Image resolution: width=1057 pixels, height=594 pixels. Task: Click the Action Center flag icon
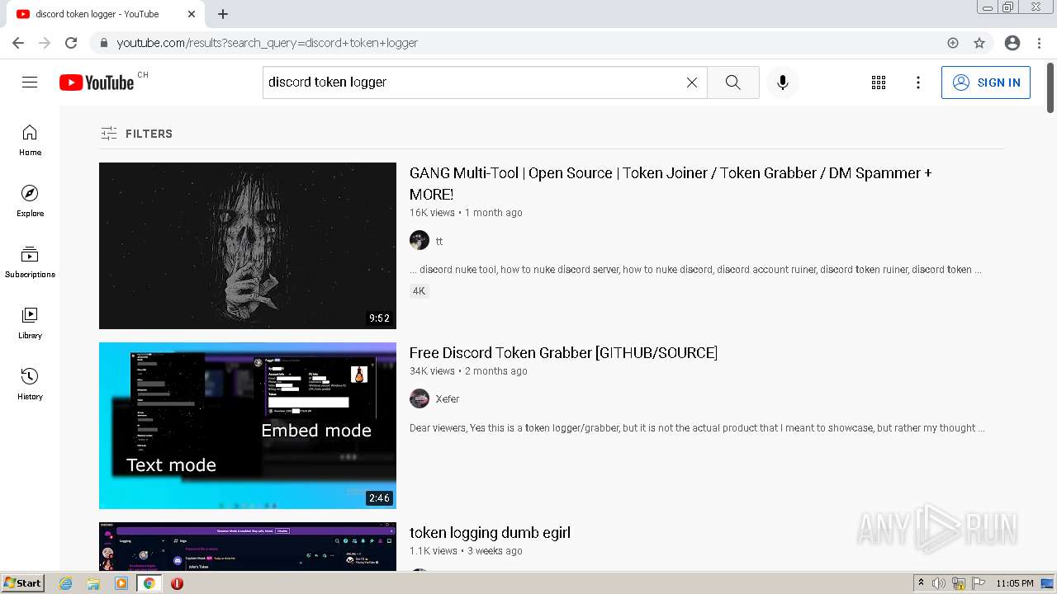pos(978,583)
